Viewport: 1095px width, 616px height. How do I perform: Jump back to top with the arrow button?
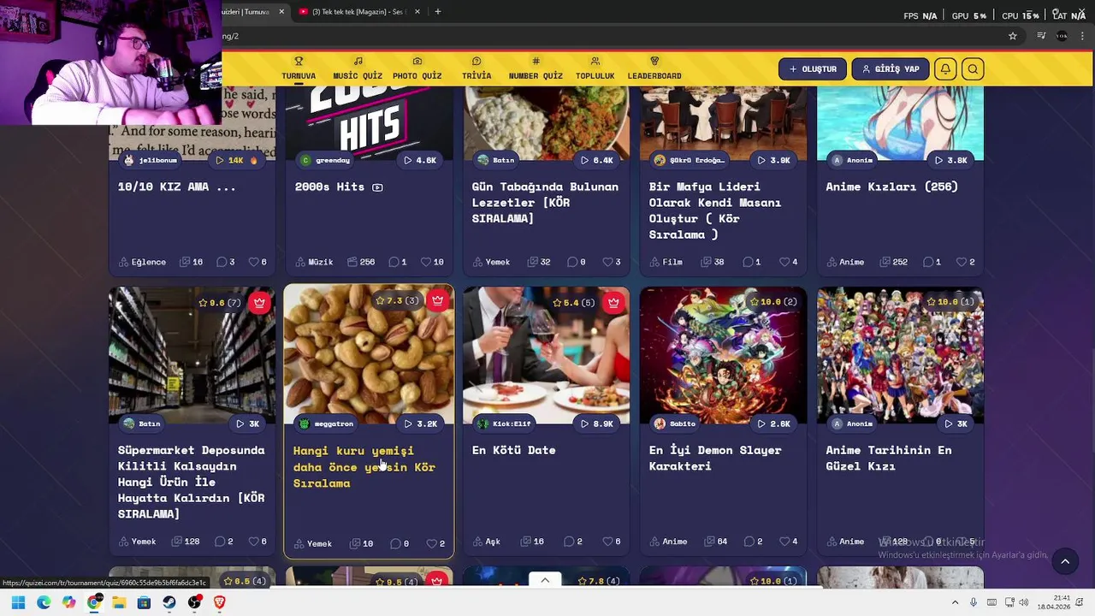(1065, 561)
